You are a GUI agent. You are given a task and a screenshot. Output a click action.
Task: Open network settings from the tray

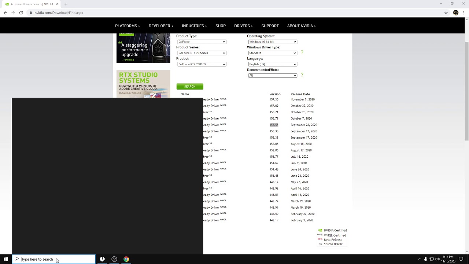click(x=432, y=259)
